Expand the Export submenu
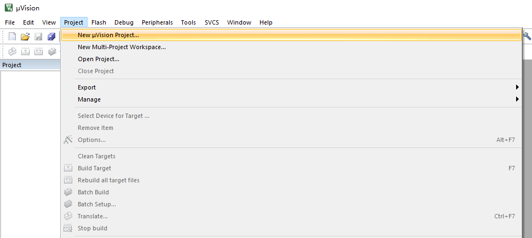Viewport: 532px width, 238px height. [x=291, y=87]
